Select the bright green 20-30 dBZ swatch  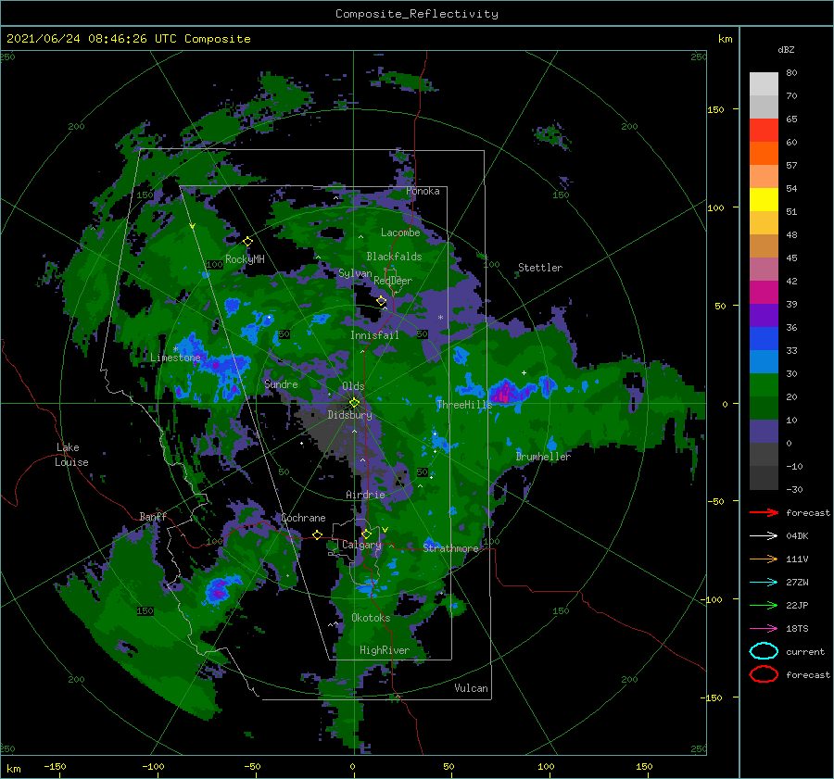764,385
